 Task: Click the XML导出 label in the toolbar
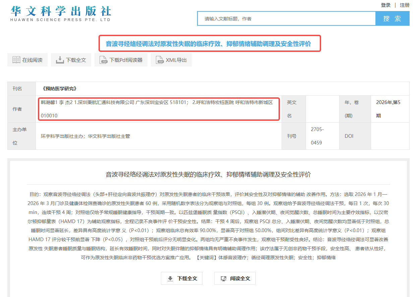click(x=176, y=60)
